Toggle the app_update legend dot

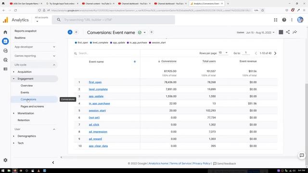(111, 43)
